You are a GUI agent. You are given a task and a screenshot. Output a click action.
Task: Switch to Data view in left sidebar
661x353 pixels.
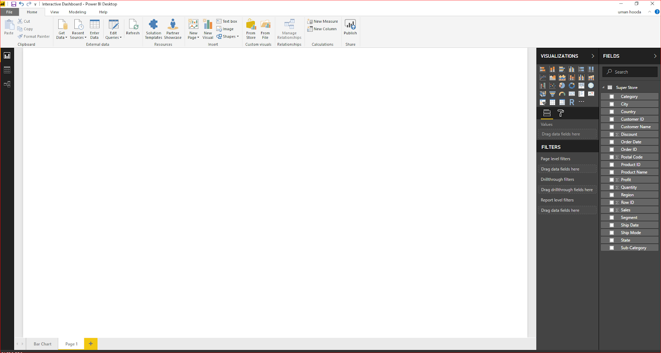point(7,70)
